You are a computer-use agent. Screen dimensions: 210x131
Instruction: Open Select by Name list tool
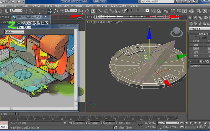31,11
